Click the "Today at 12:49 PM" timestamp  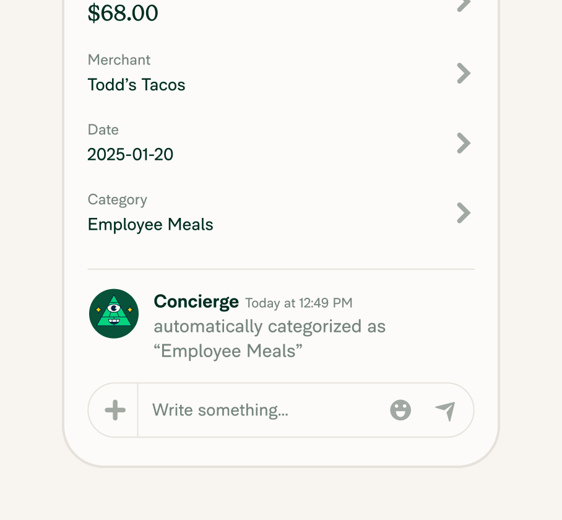pos(299,303)
